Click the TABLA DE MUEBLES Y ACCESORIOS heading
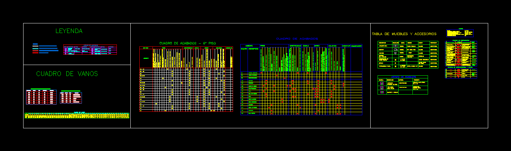Screen dimensions: 511x151 (404, 34)
